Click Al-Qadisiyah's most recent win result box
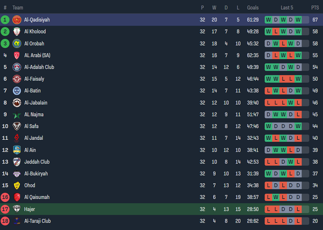323x230 pixels. 298,19
